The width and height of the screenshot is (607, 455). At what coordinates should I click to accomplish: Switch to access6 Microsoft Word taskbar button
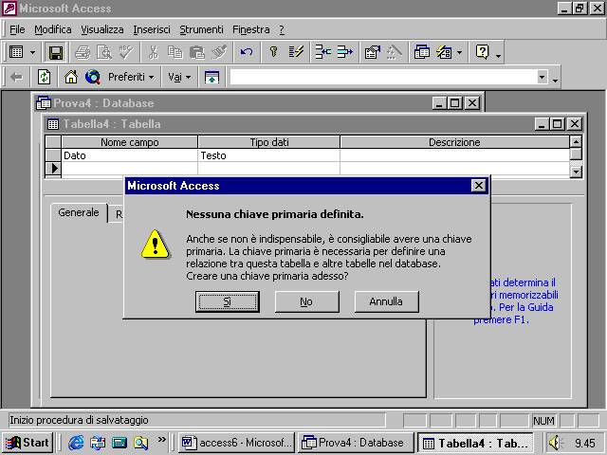click(236, 443)
